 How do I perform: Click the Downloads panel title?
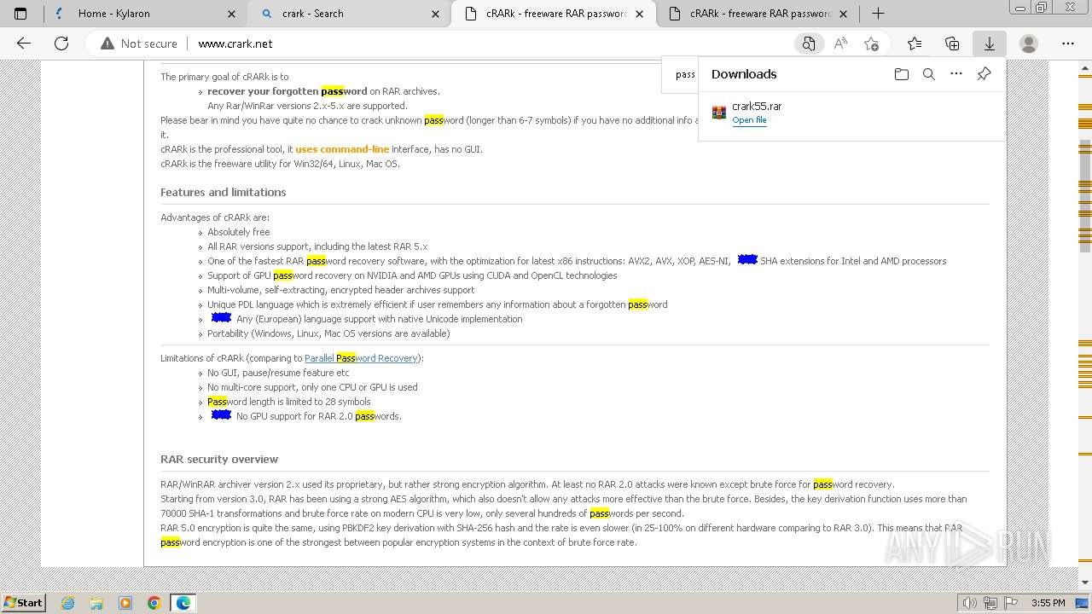744,74
